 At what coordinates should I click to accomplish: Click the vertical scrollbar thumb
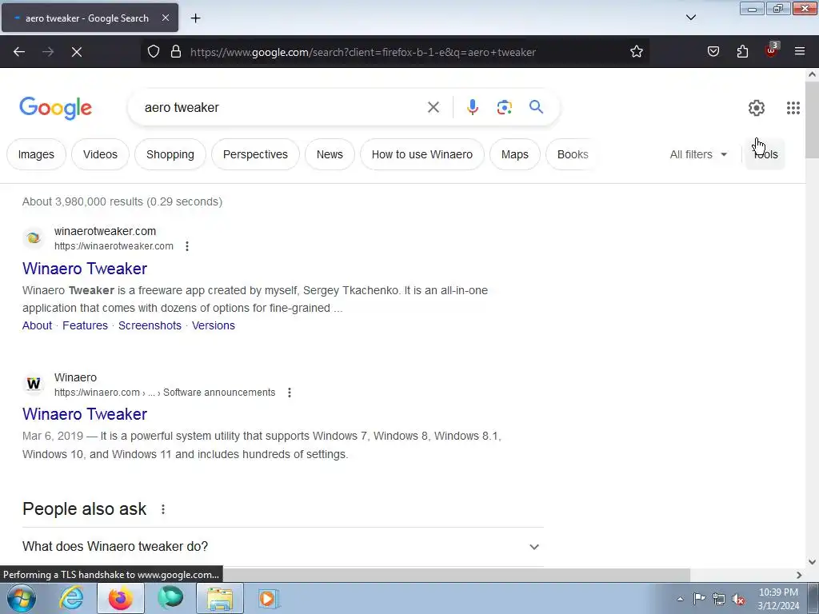(x=812, y=120)
